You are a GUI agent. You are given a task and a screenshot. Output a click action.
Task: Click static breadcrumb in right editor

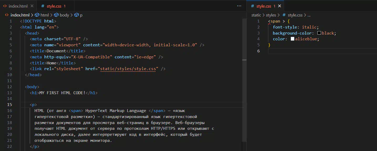pos(256,15)
